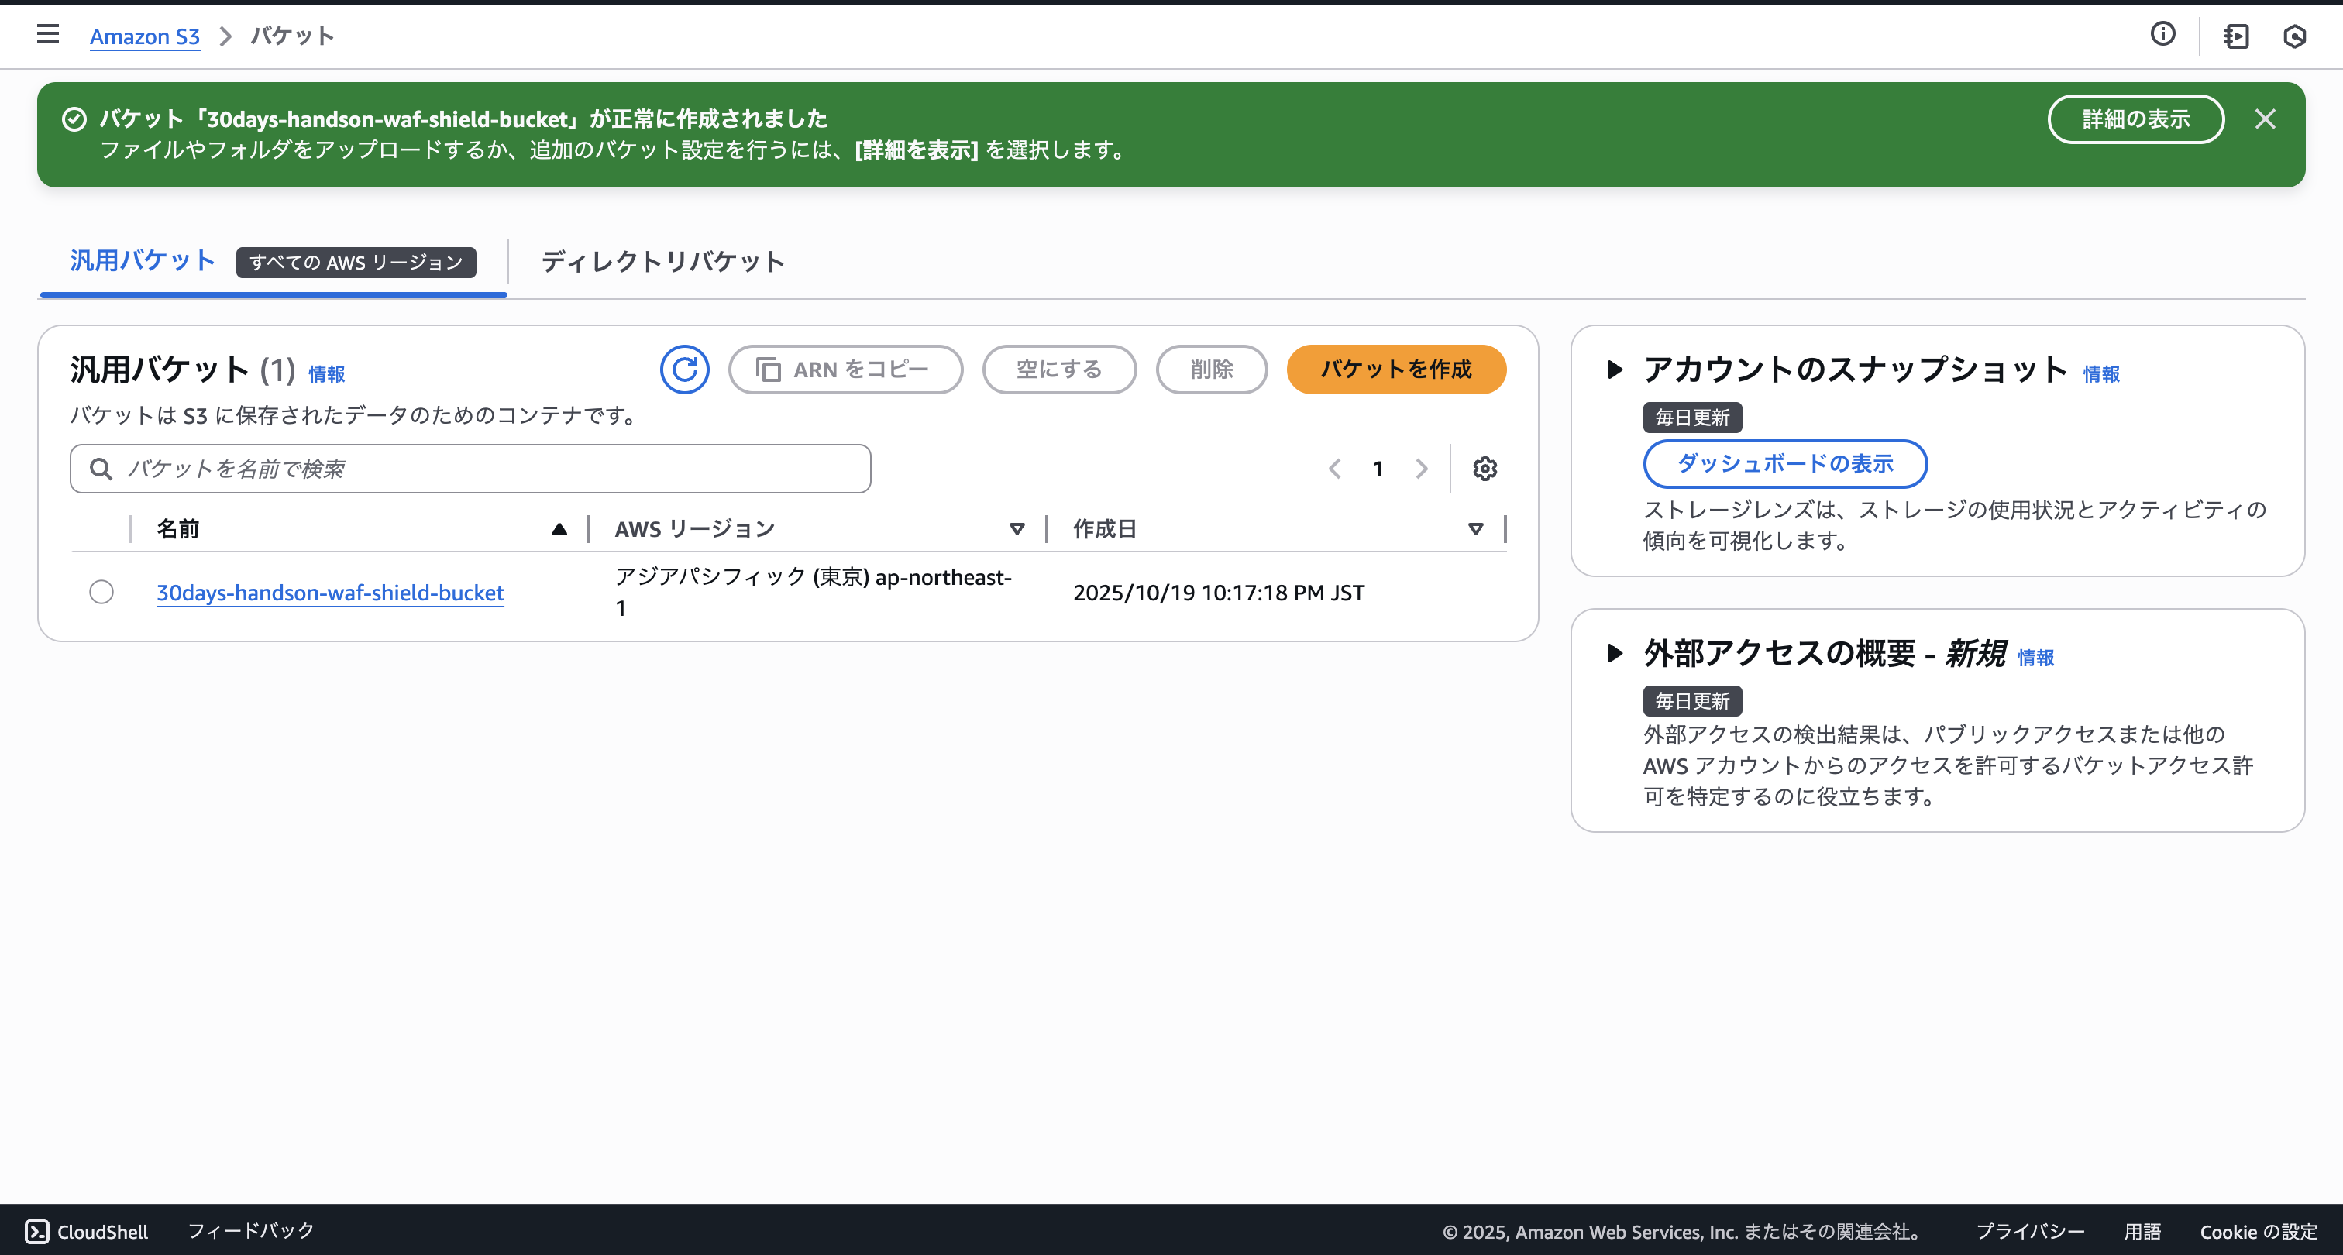
Task: Expand the 外部アクセスの概要 section
Action: coord(1616,653)
